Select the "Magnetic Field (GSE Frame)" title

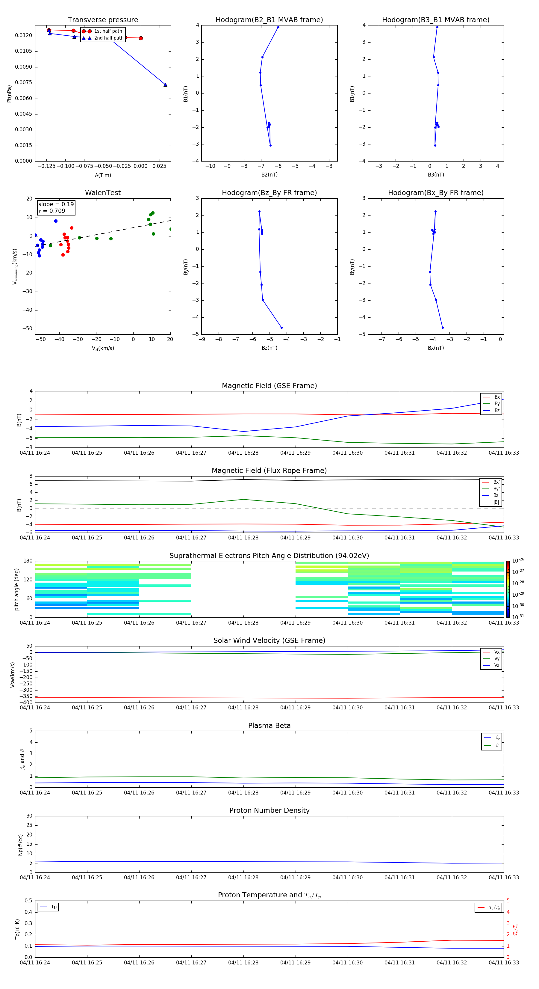269,386
